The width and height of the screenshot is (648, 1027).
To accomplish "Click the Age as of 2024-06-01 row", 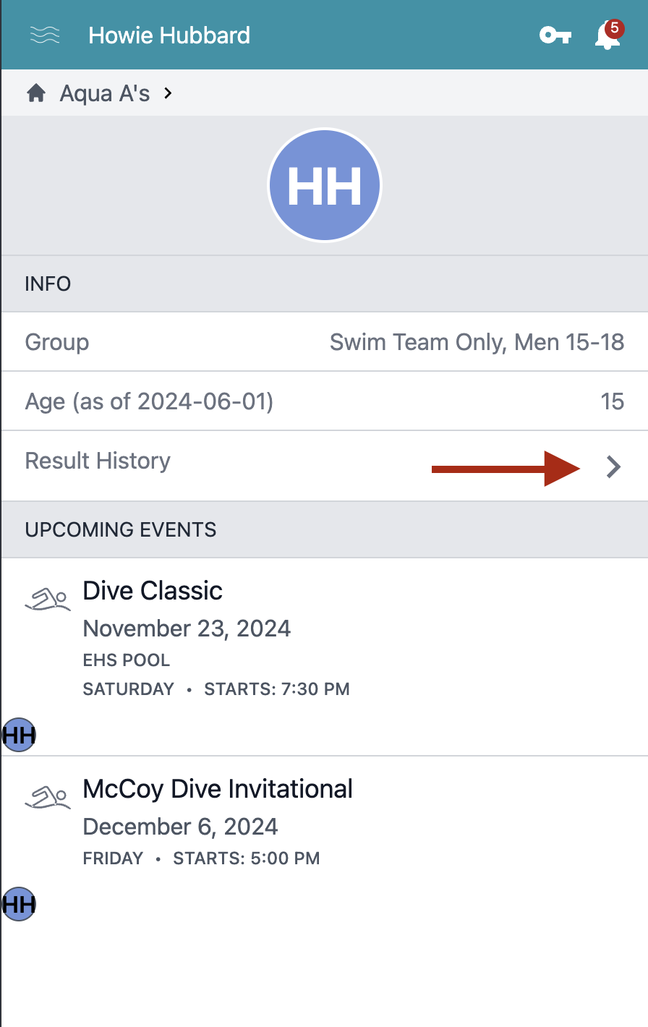I will [325, 401].
